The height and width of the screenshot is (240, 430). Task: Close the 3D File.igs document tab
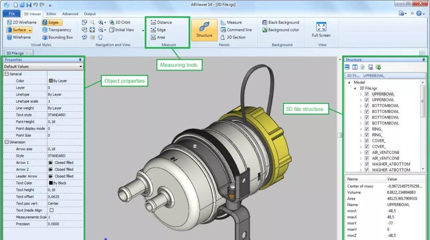pyautogui.click(x=29, y=53)
